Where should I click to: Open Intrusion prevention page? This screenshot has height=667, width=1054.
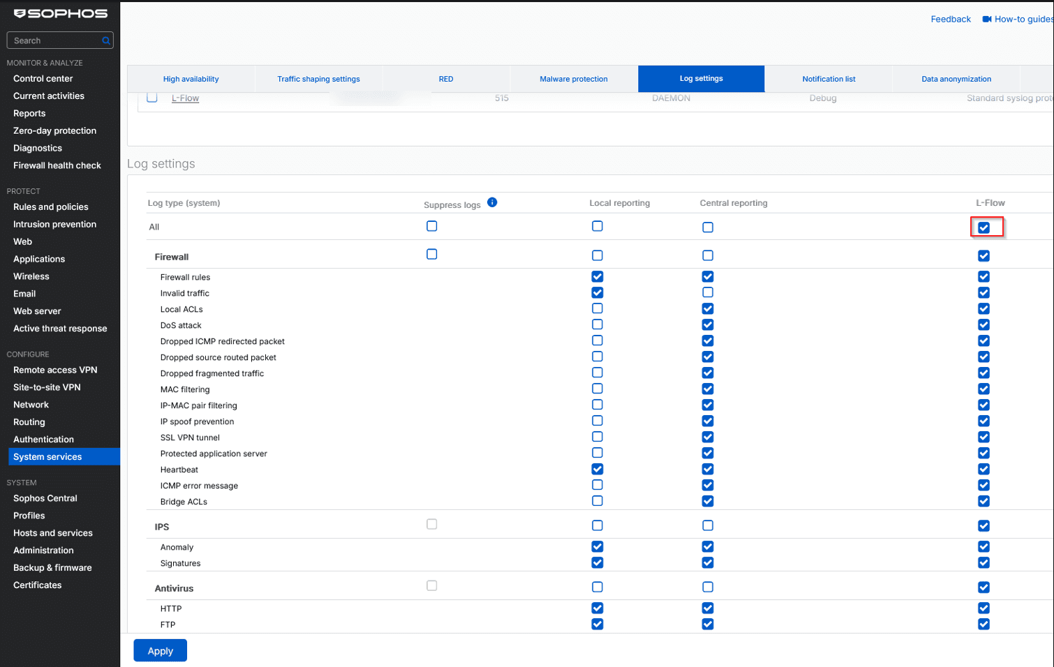(x=55, y=225)
